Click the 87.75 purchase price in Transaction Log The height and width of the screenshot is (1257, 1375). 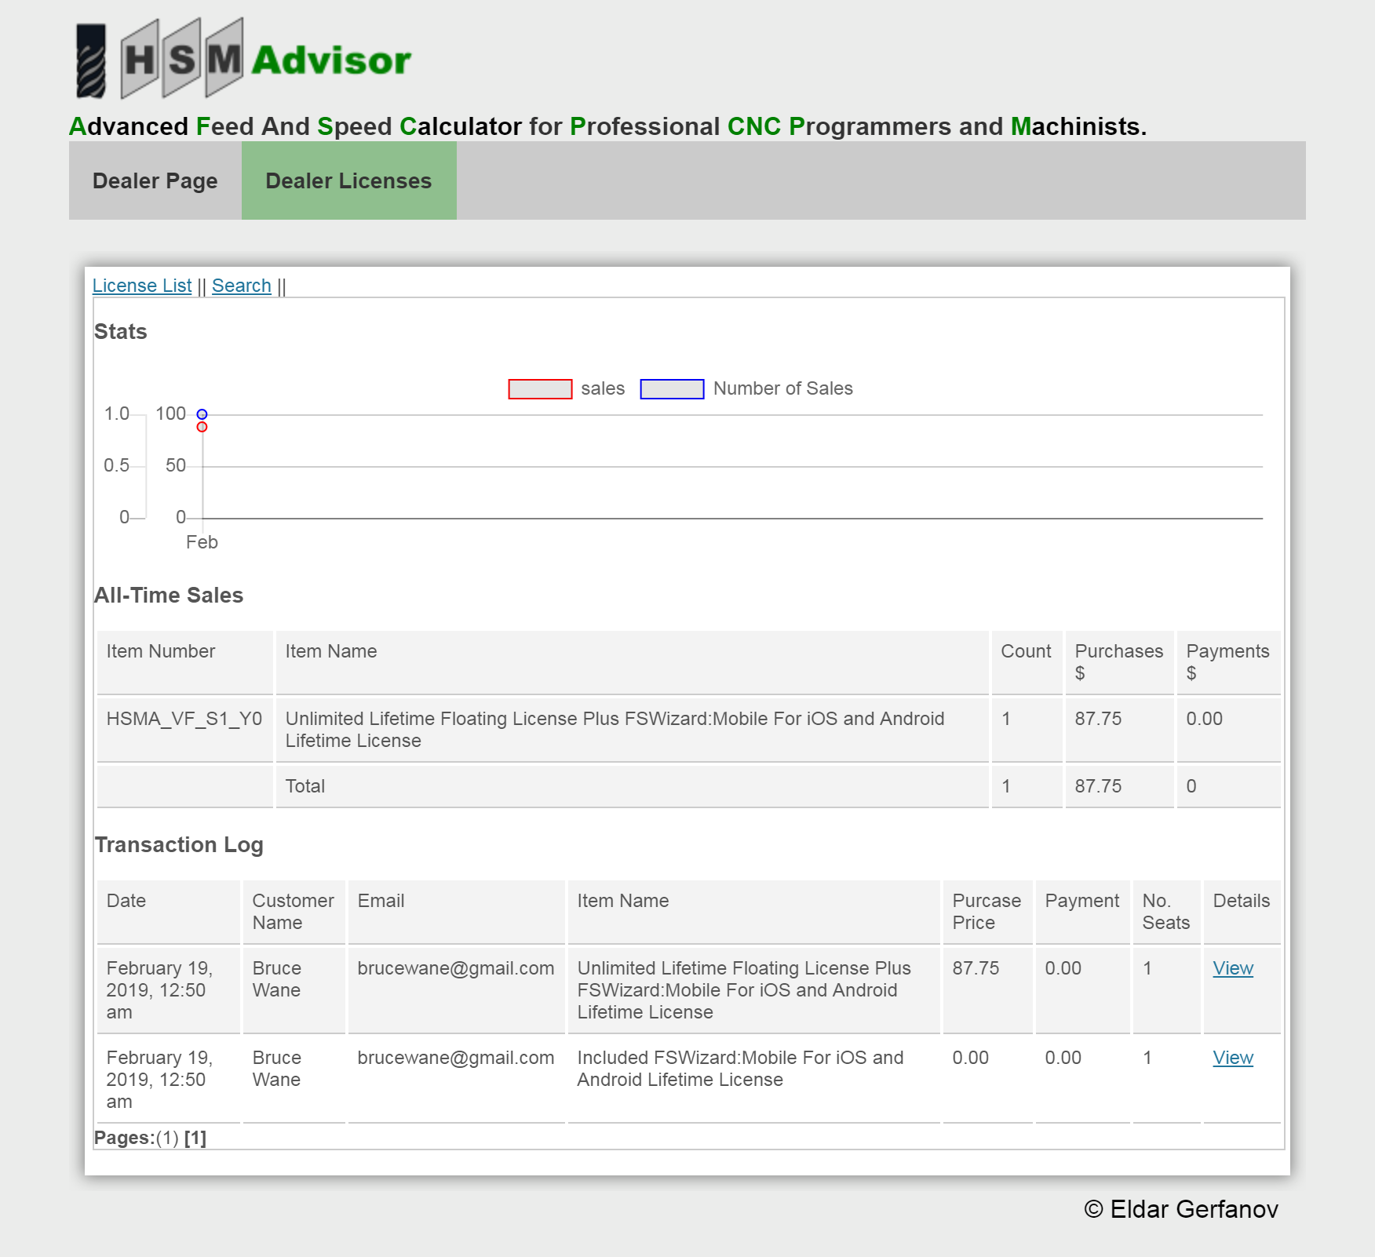976,968
